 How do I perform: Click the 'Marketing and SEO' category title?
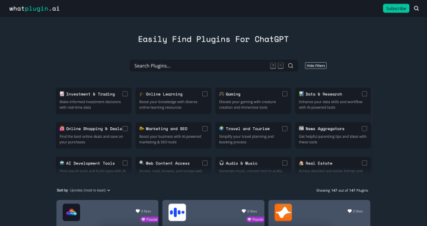(167, 129)
